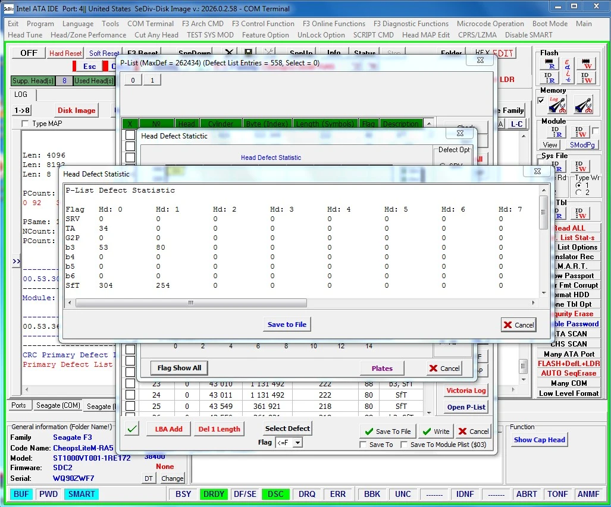This screenshot has height=507, width=611.
Task: Click statistic dialog scroll down arrow
Action: pos(544,293)
